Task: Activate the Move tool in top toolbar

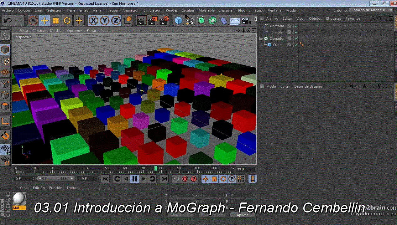Action: coord(44,21)
